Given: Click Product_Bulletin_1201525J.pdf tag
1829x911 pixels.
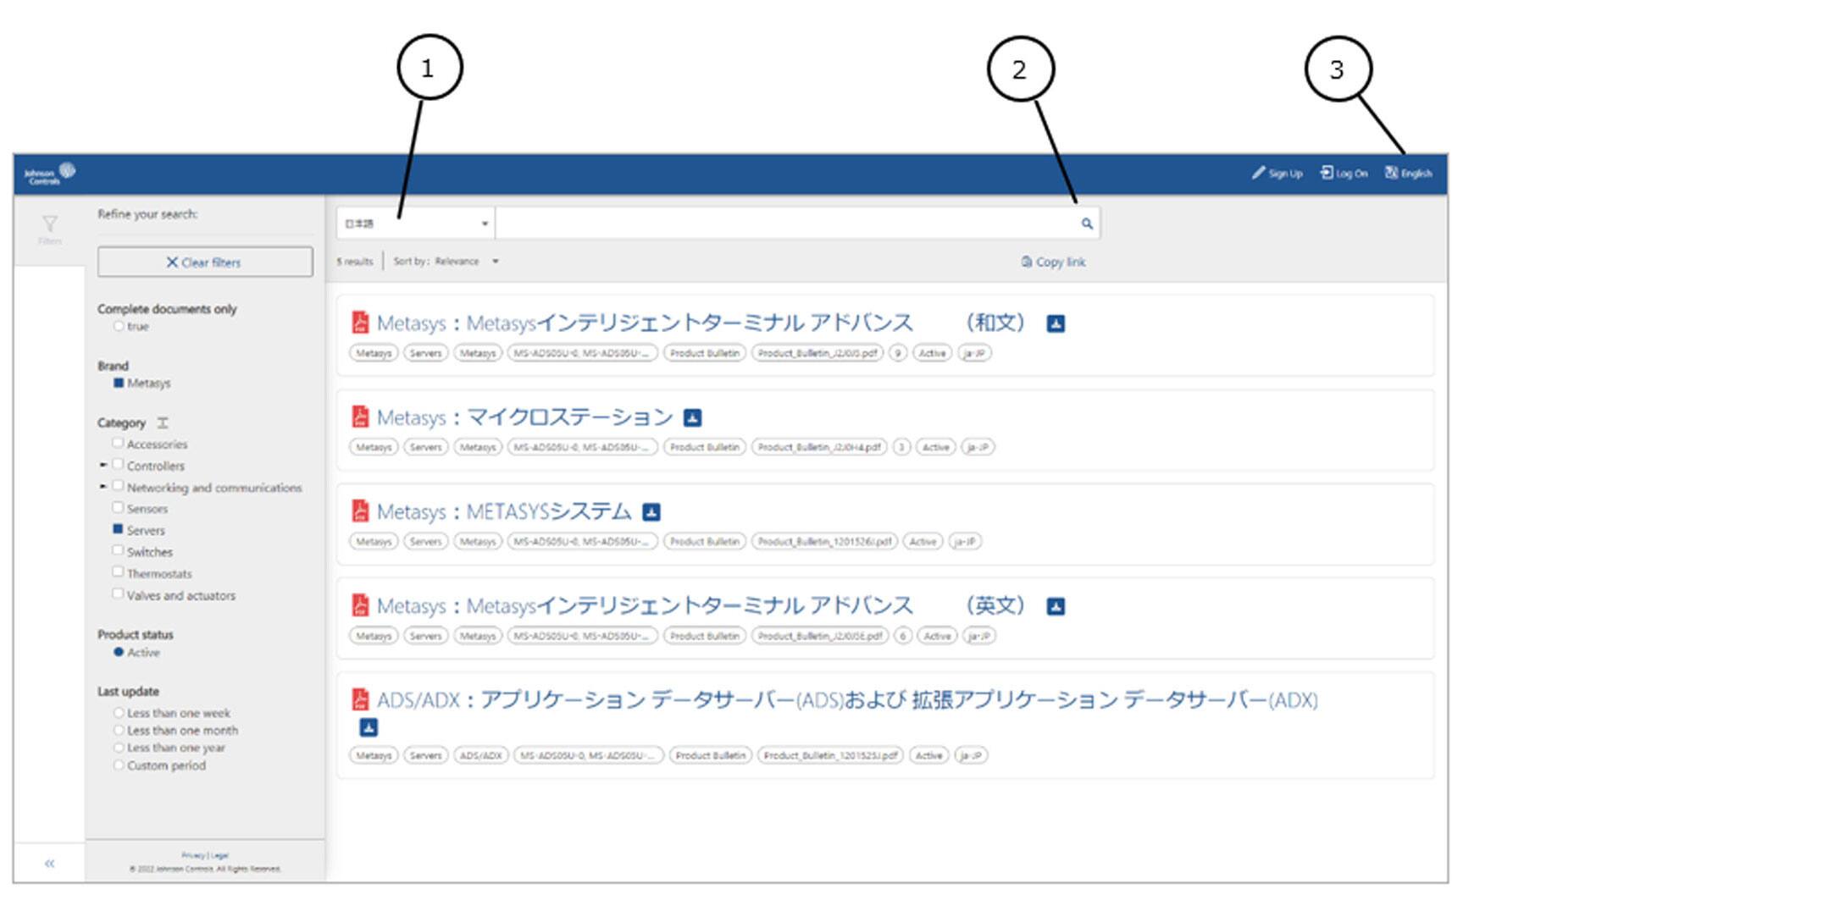Looking at the screenshot, I should pos(830,755).
